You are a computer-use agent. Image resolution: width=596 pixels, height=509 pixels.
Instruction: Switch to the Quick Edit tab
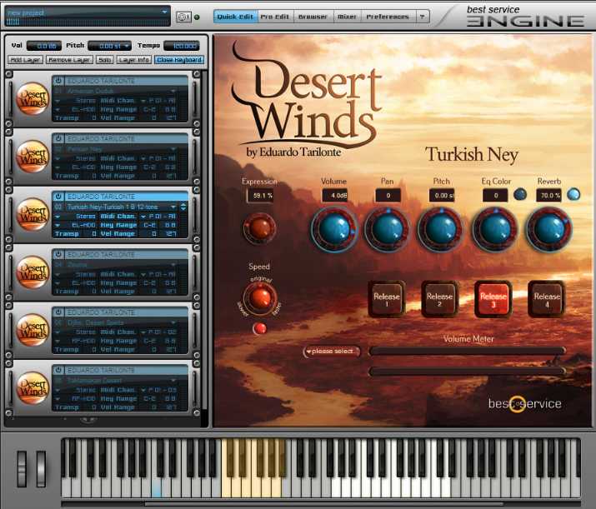[x=235, y=17]
